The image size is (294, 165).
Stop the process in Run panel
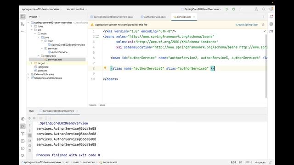(34, 118)
